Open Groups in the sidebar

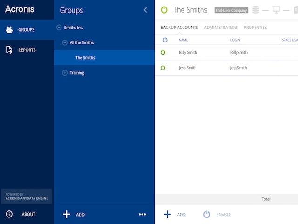pos(27,30)
